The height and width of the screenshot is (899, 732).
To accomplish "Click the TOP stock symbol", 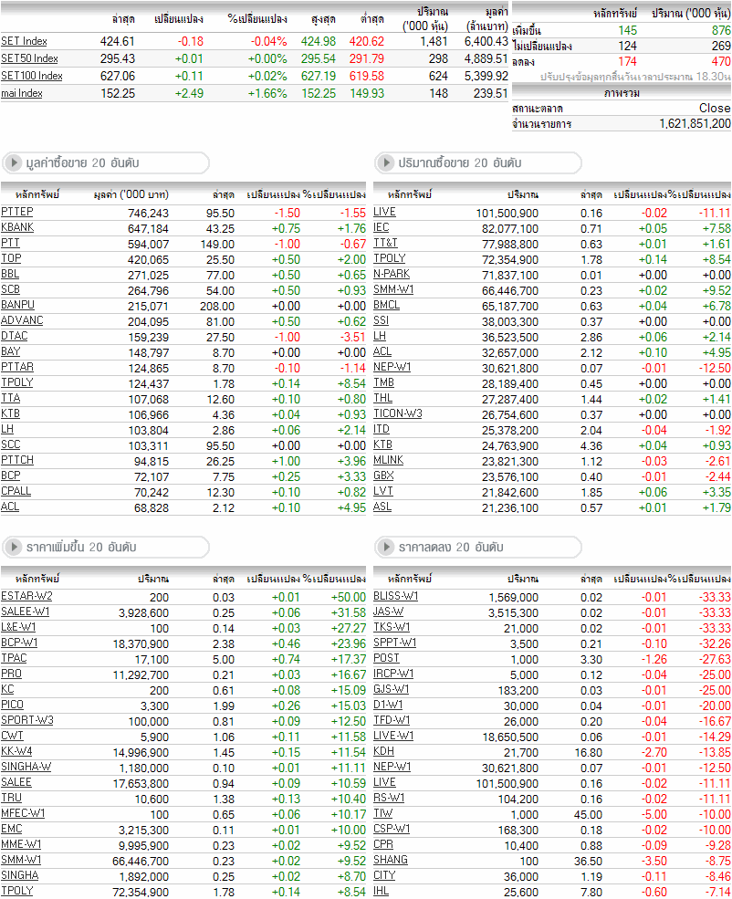I will coord(11,258).
